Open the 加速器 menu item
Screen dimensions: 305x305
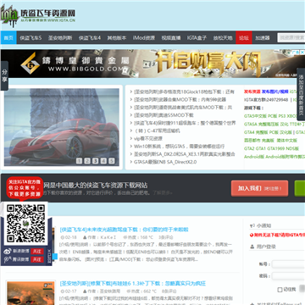point(263,37)
